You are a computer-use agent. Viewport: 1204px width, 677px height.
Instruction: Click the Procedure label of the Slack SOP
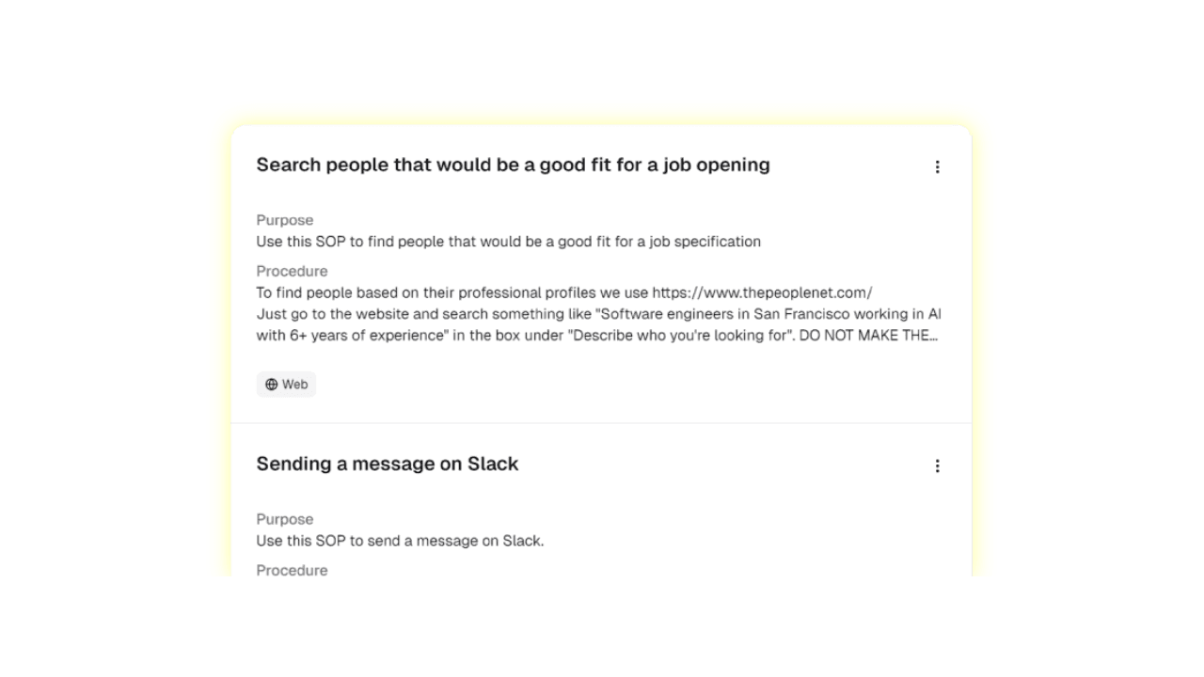(x=293, y=571)
